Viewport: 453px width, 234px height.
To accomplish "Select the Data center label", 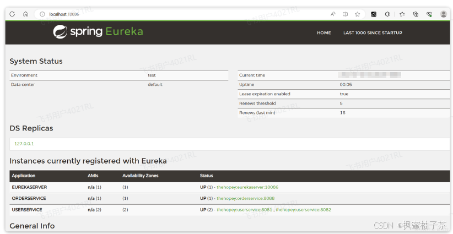I will tap(23, 85).
